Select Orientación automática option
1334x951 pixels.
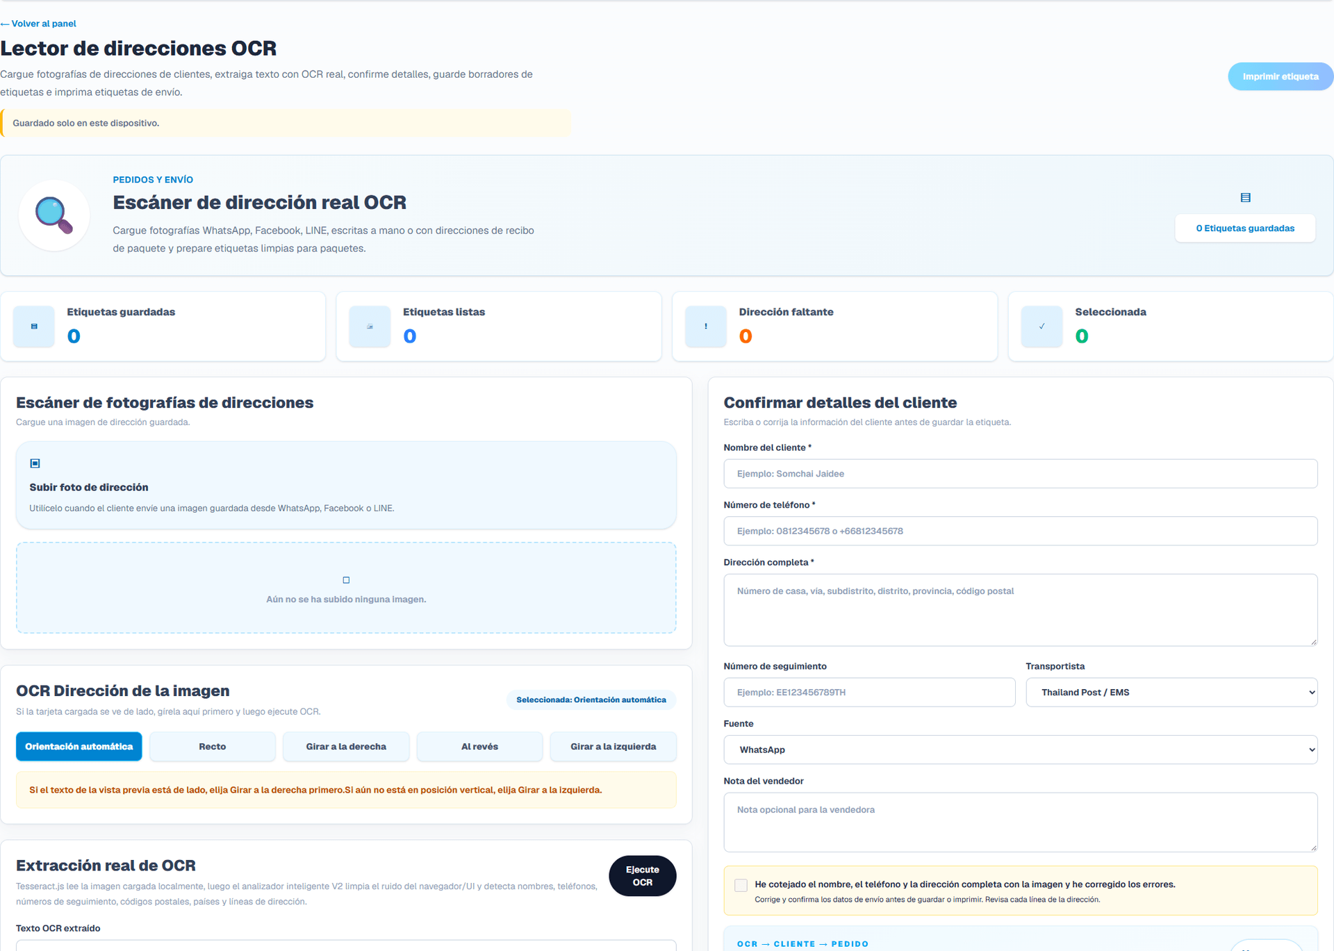pos(79,747)
